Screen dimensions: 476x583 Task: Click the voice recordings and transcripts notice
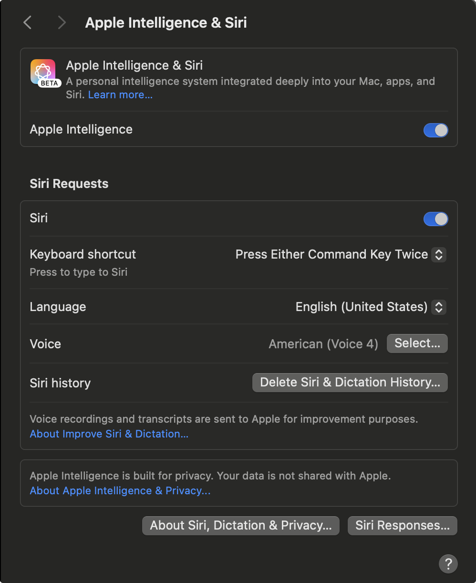[224, 419]
